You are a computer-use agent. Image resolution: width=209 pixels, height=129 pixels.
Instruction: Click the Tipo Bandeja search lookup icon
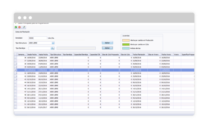(x=53, y=48)
